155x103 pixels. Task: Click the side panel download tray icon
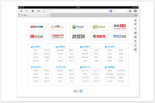[x=136, y=37]
